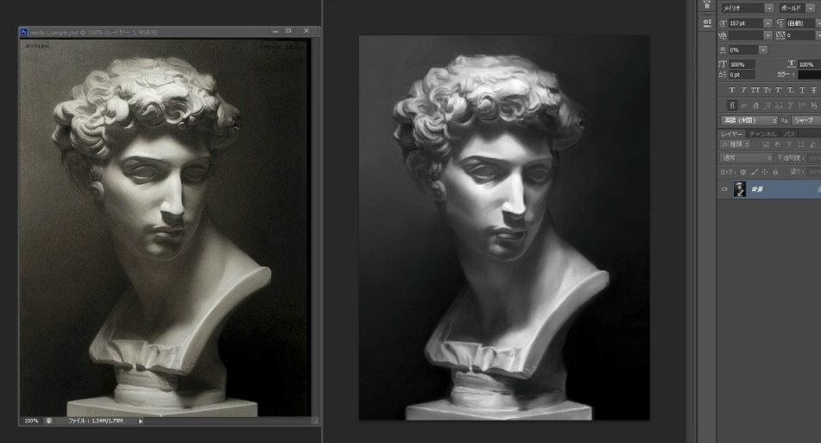Toggle the fi standard ligatures OpenType button
This screenshot has width=821, height=443.
[x=732, y=105]
